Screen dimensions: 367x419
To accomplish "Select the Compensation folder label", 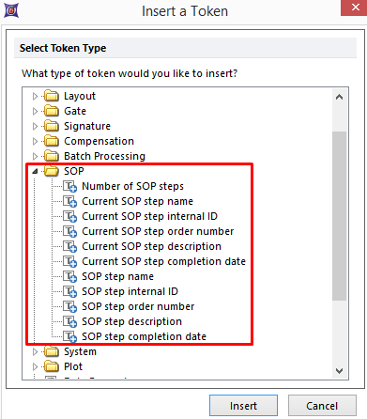I will (x=99, y=141).
